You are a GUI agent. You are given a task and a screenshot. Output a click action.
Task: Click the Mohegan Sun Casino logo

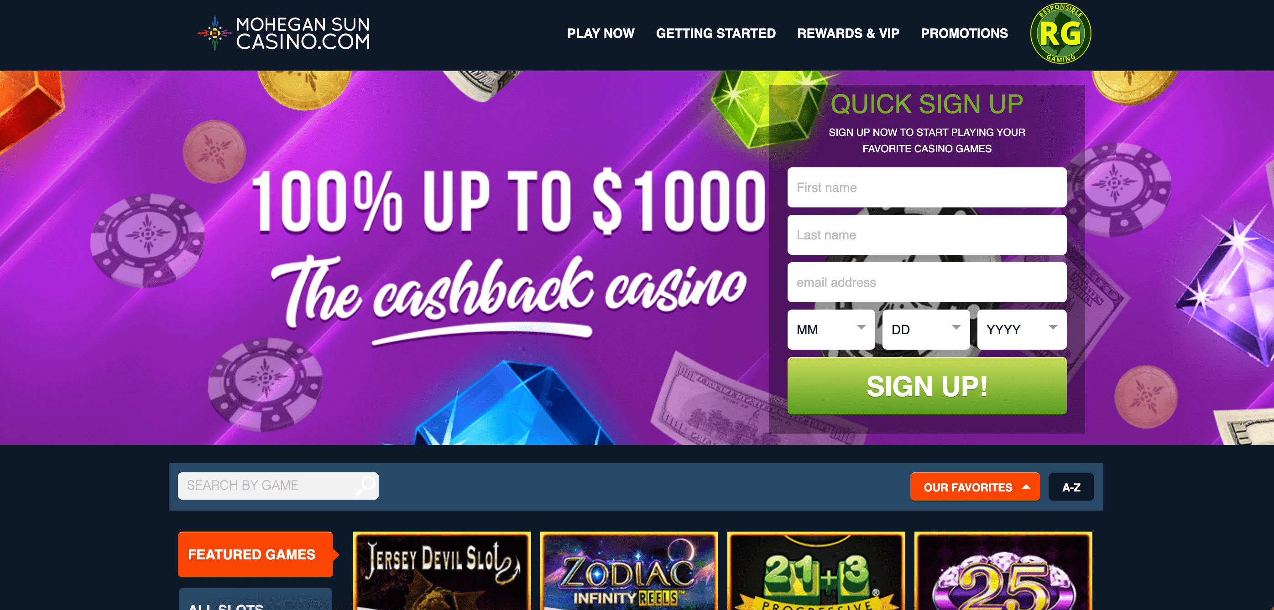point(284,33)
